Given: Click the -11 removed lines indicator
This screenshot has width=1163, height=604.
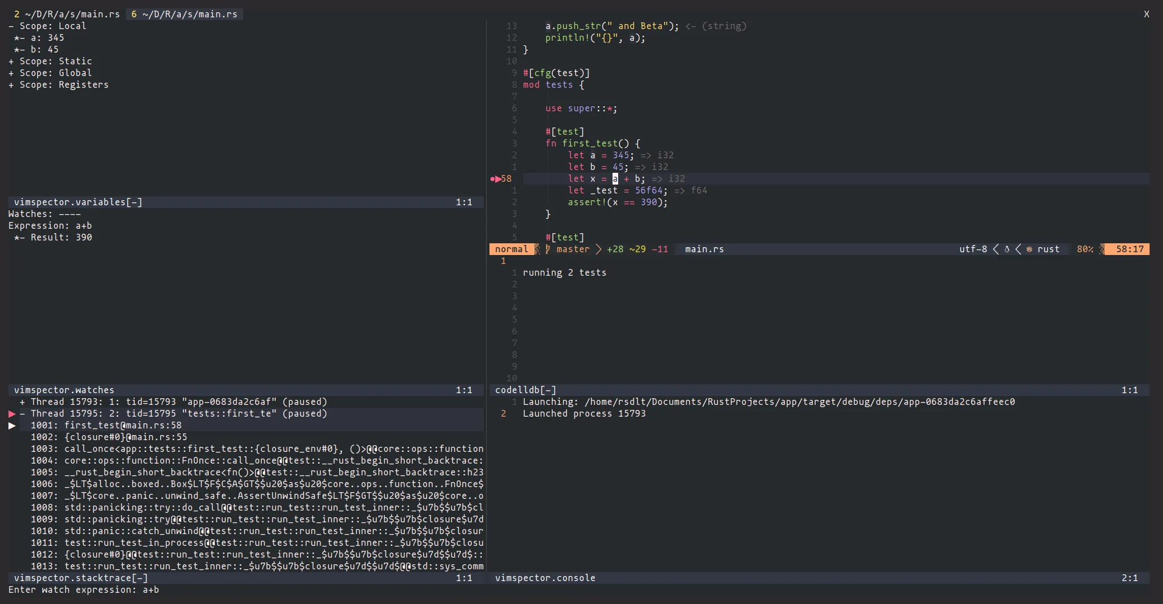Looking at the screenshot, I should [660, 249].
